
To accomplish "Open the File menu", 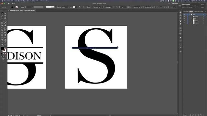I will point(12,1).
